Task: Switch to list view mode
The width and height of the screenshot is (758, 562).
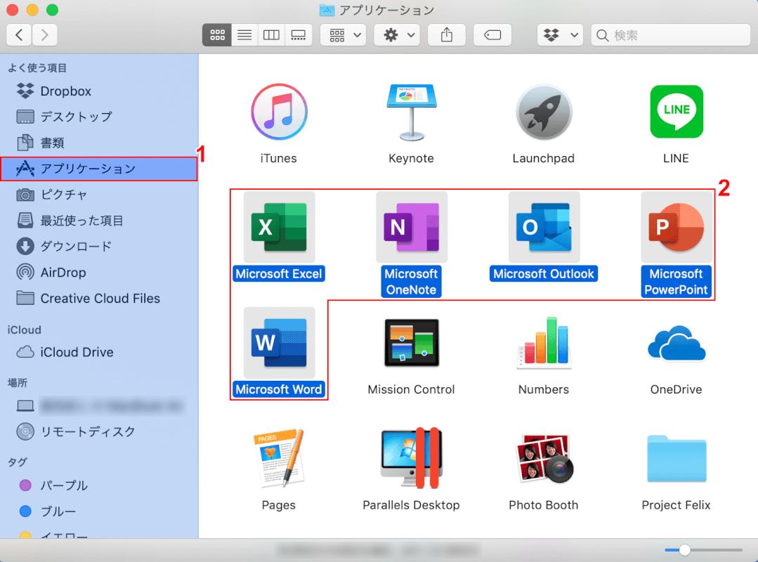Action: coord(244,35)
